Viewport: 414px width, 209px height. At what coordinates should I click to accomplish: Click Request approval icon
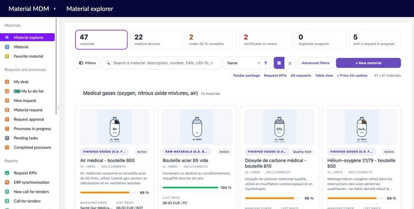pyautogui.click(x=7, y=119)
